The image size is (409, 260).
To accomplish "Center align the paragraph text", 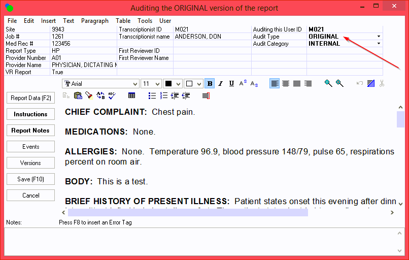I will (x=286, y=84).
